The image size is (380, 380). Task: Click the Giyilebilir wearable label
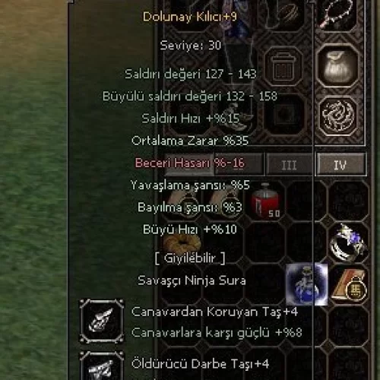click(x=190, y=258)
